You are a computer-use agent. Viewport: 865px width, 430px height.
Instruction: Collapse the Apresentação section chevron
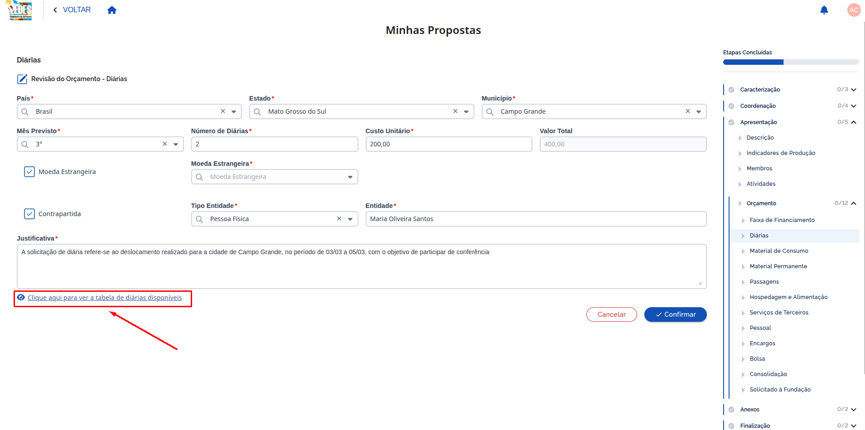[x=854, y=122]
